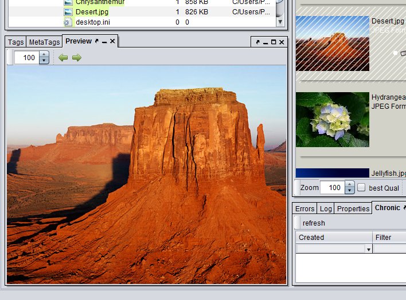Close the preview panel group
Image resolution: width=406 pixels, height=300 pixels.
pos(282,42)
